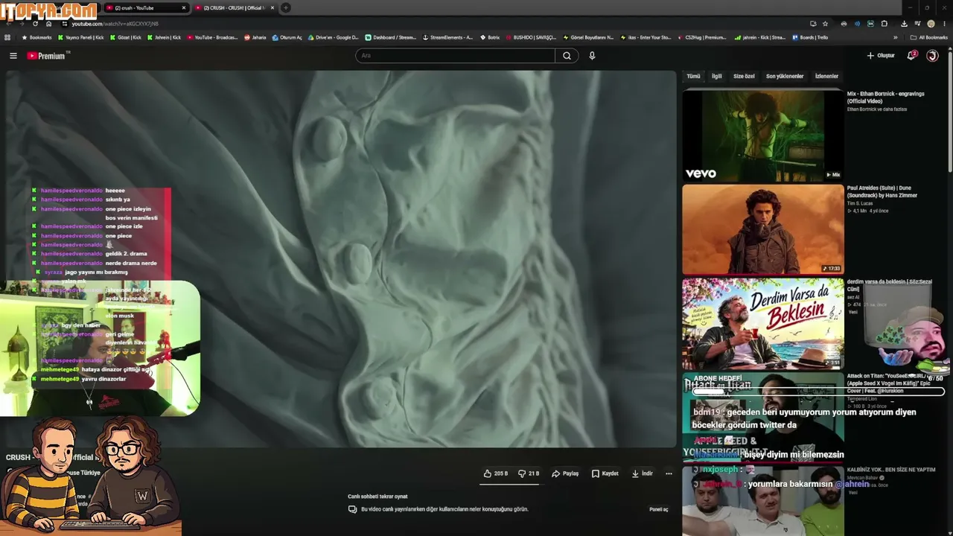
Task: Open the All Bookmarks folder
Action: click(929, 37)
